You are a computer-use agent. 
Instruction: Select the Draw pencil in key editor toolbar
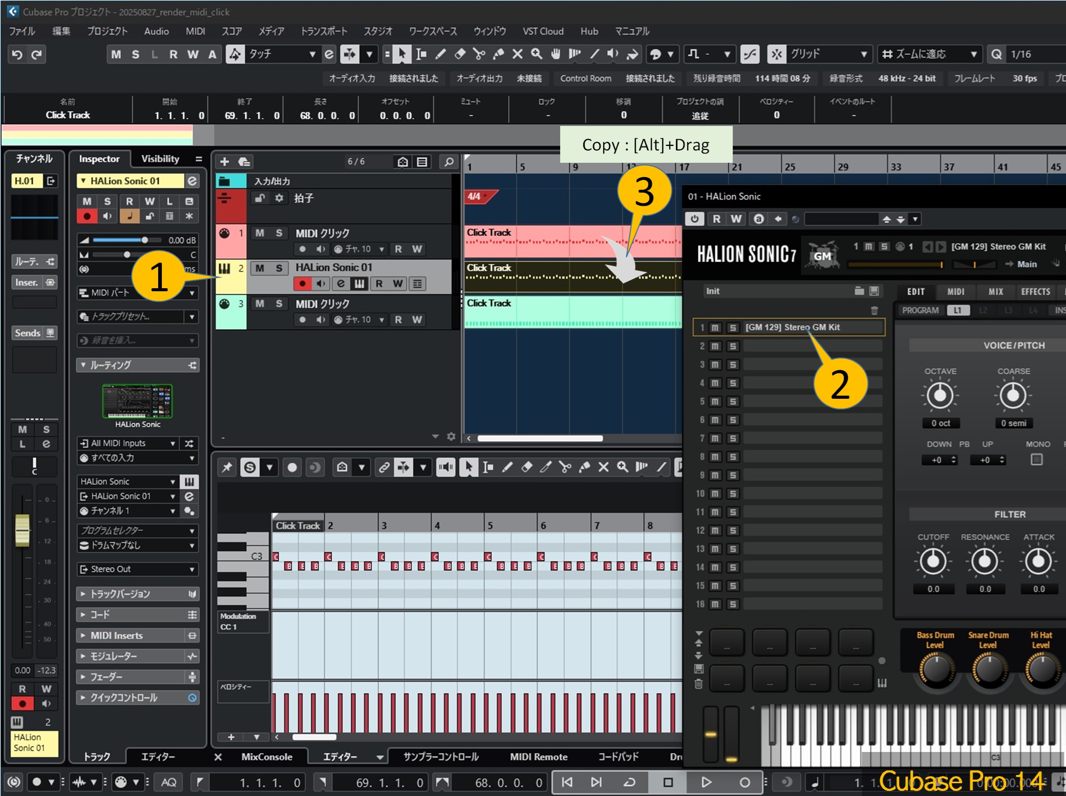point(507,467)
